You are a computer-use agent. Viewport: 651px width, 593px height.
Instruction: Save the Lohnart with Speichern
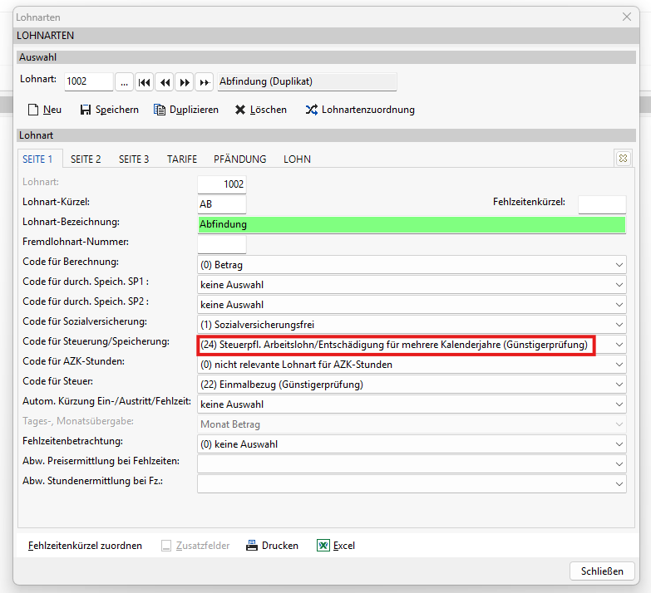click(110, 110)
